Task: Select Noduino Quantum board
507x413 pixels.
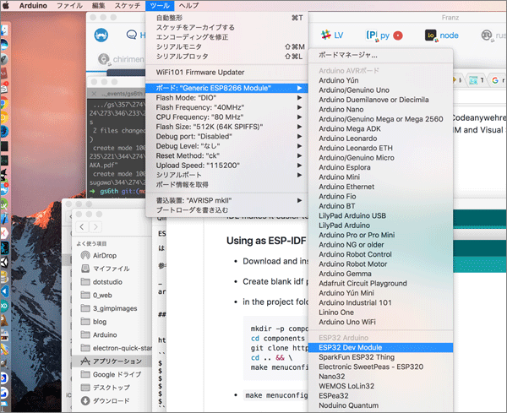Action: [x=380, y=405]
